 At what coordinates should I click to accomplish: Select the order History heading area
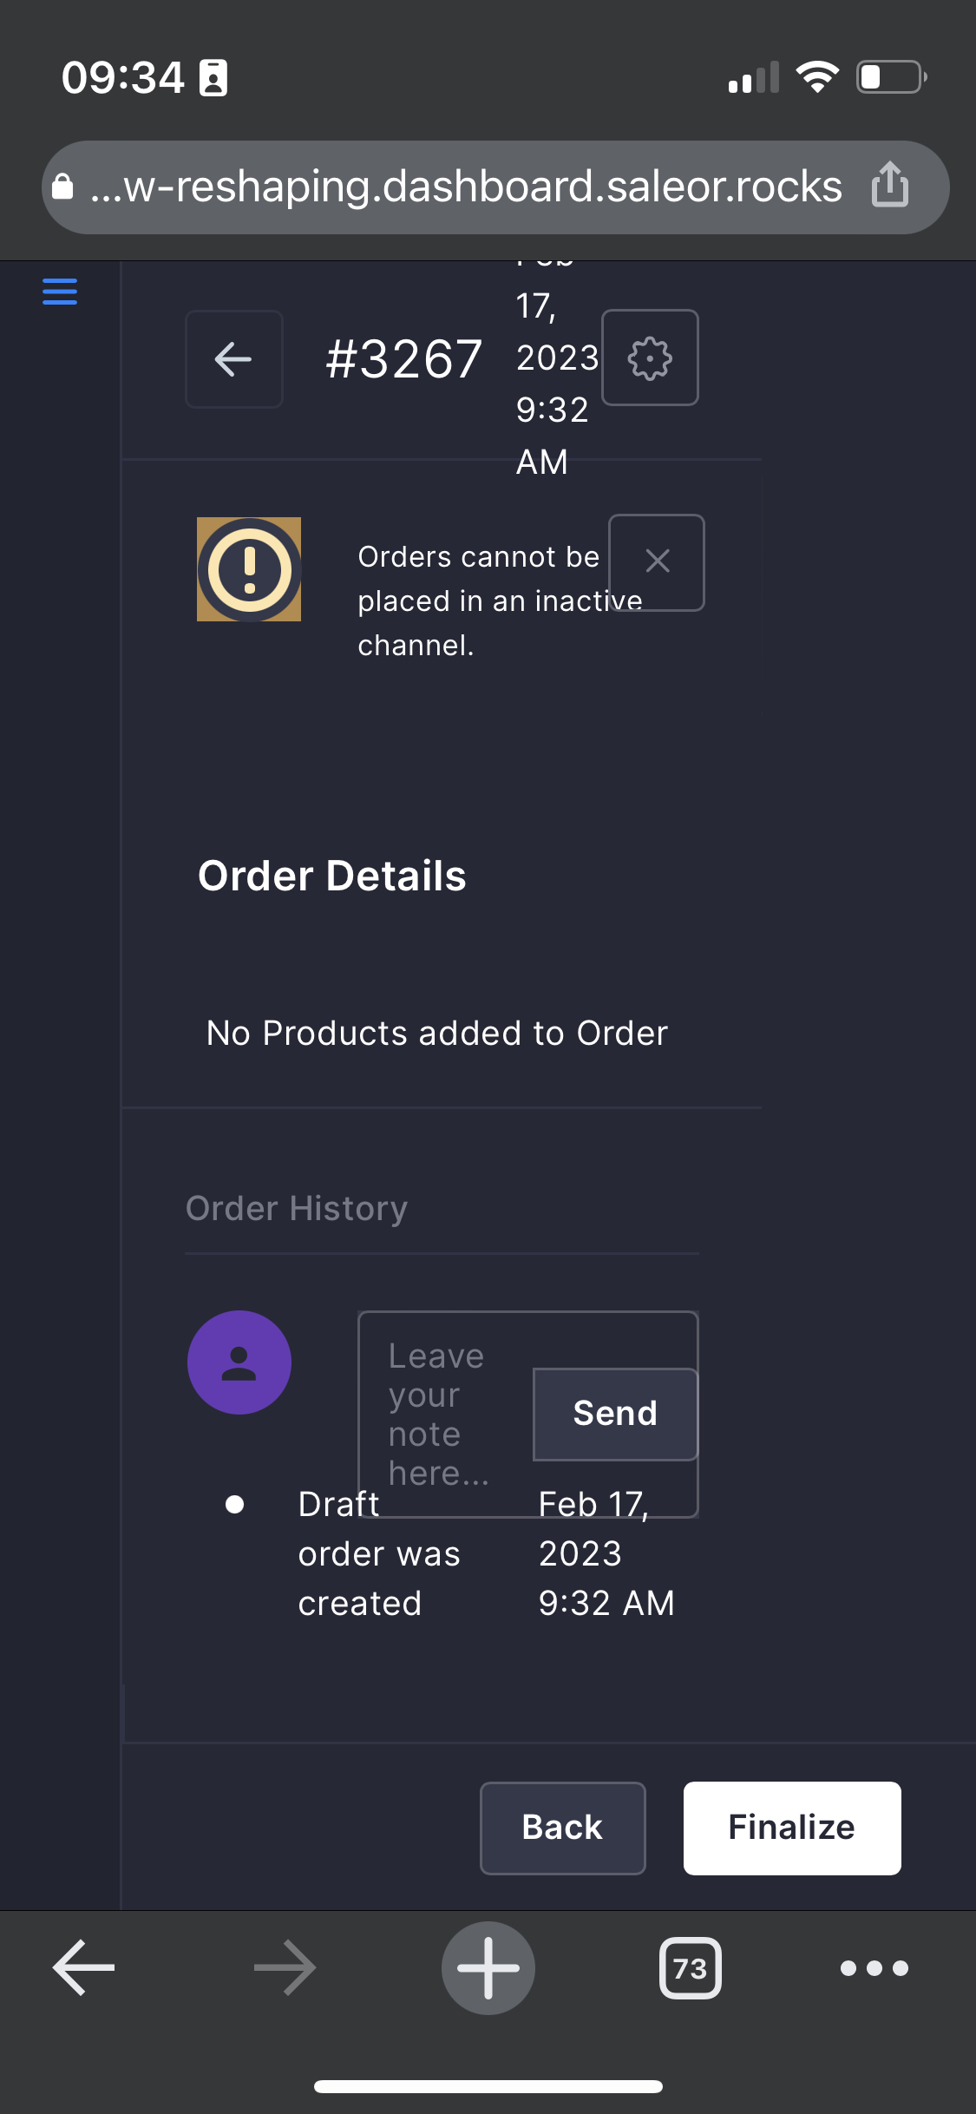(x=296, y=1207)
